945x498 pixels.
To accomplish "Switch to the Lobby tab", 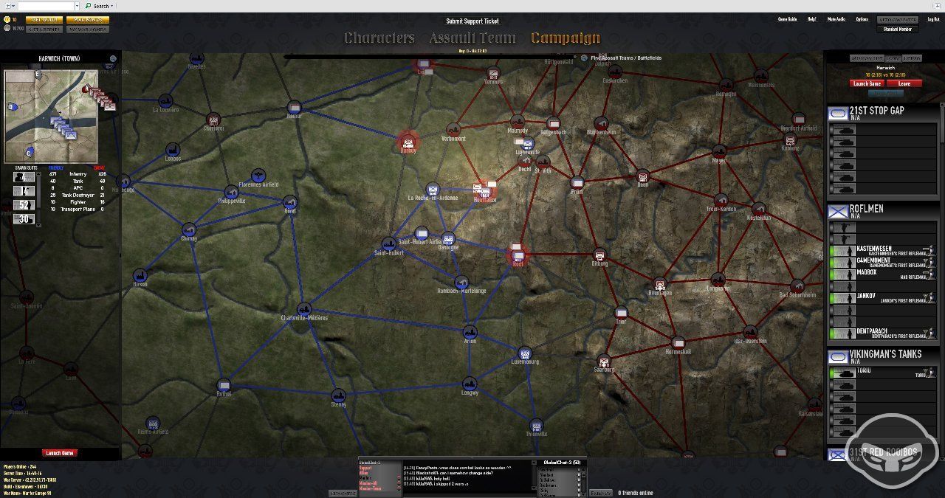I will pos(893,58).
